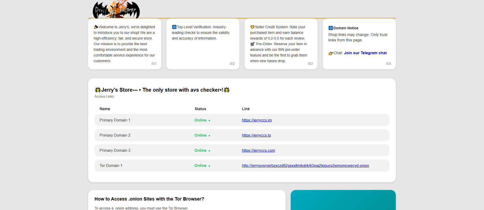Click the Devil Jerry logo image
Screen dimensions: 484x210
(x=116, y=9)
